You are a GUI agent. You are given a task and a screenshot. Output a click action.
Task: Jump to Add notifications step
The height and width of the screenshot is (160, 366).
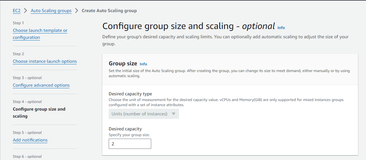click(30, 140)
